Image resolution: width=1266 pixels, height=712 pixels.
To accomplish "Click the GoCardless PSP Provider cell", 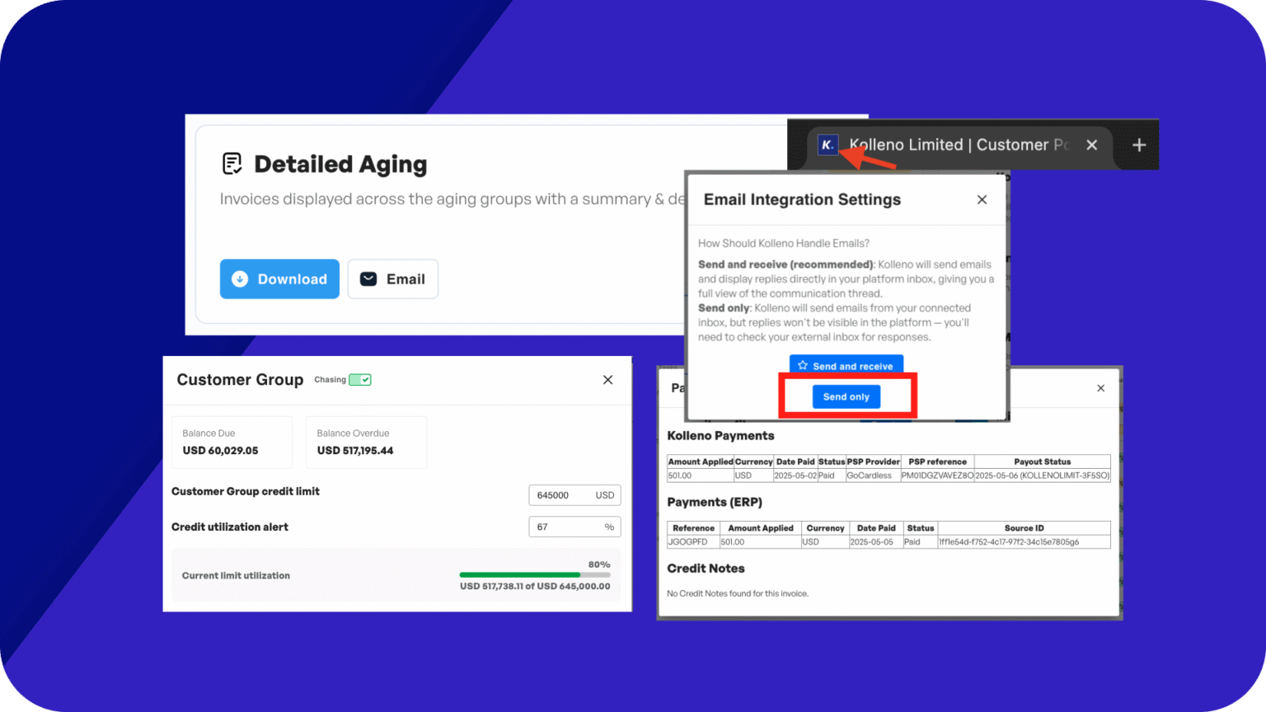I will click(x=874, y=475).
